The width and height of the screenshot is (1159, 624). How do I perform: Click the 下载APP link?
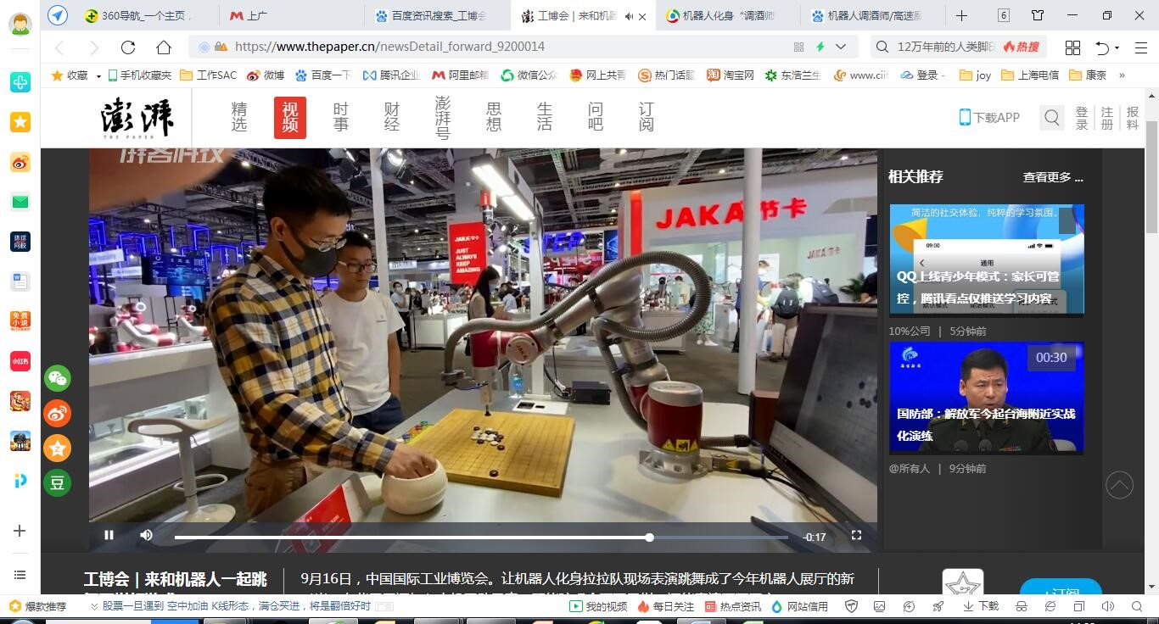point(989,118)
